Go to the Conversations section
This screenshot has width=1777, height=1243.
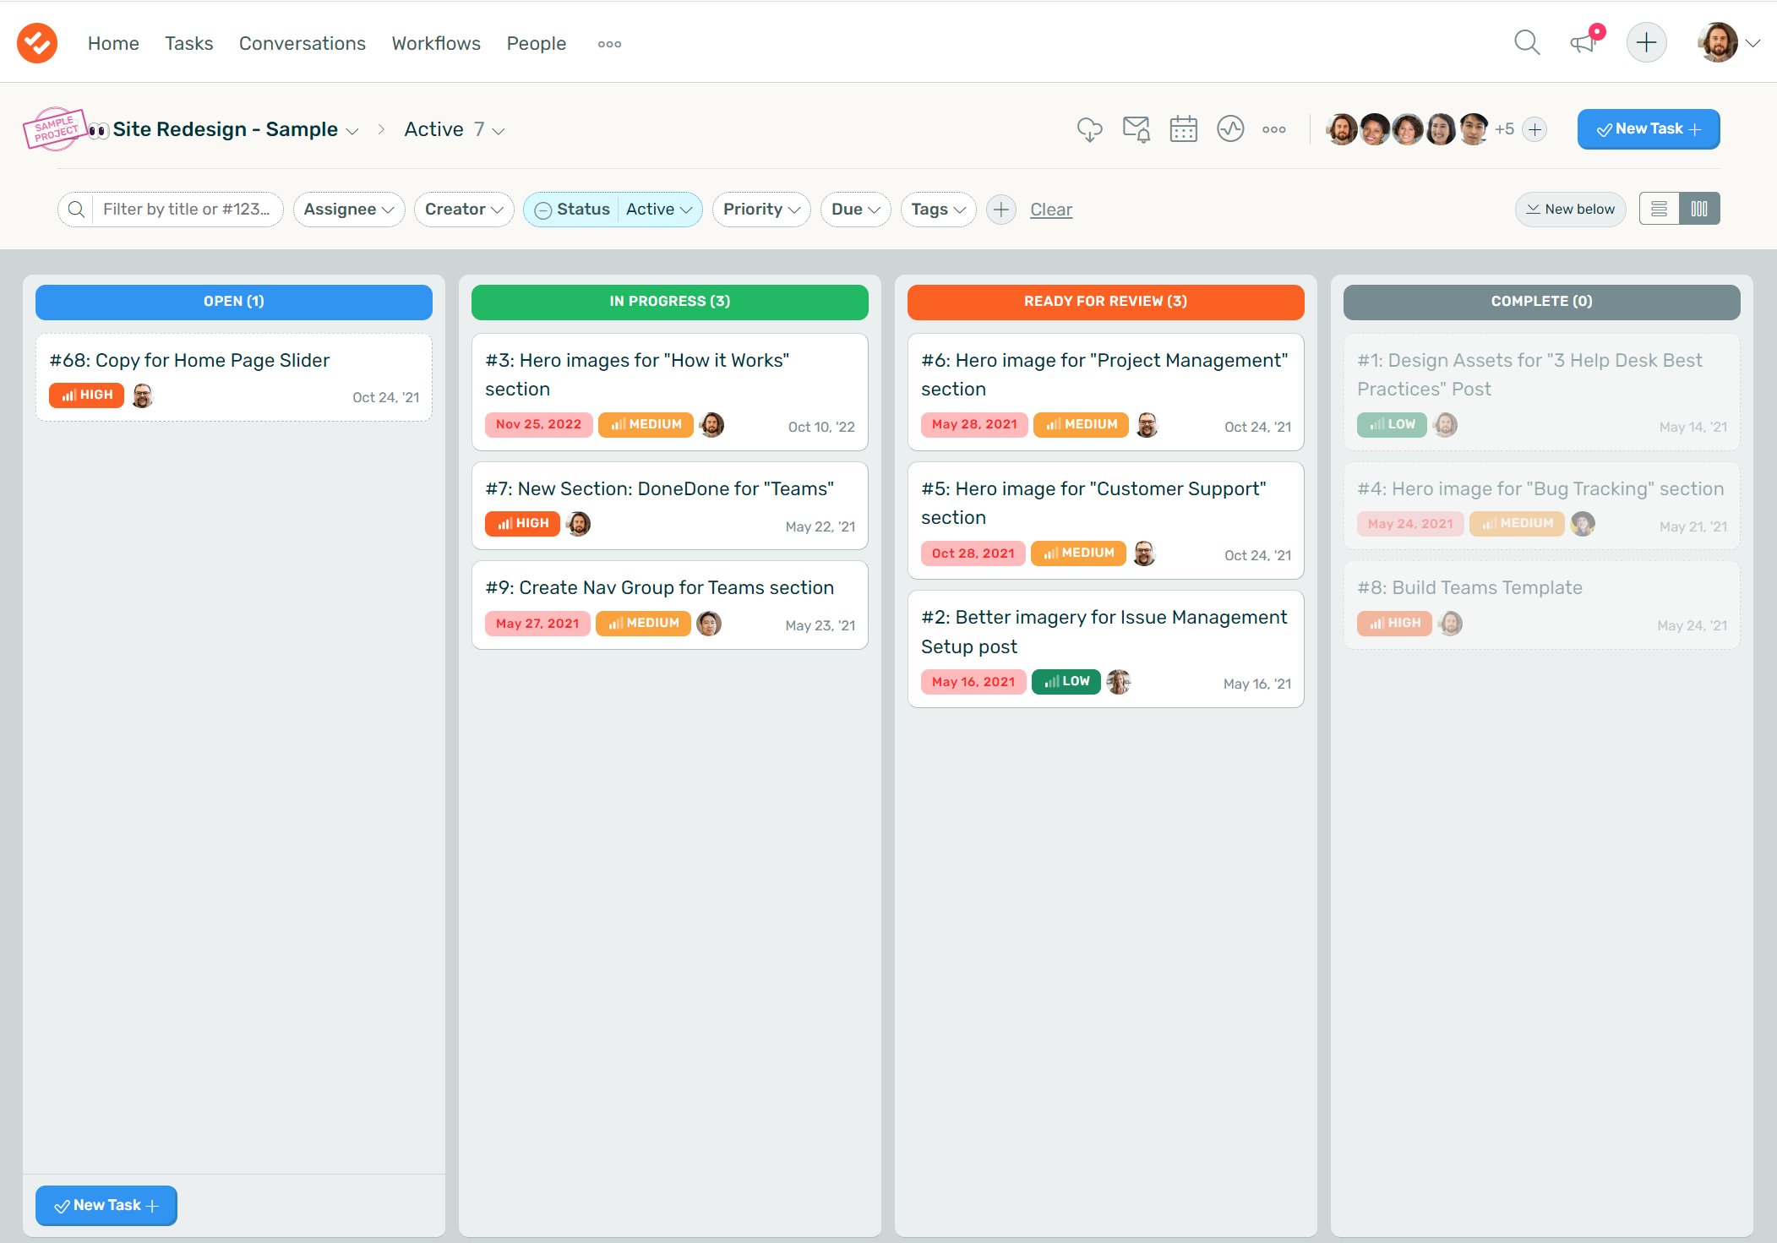click(302, 43)
